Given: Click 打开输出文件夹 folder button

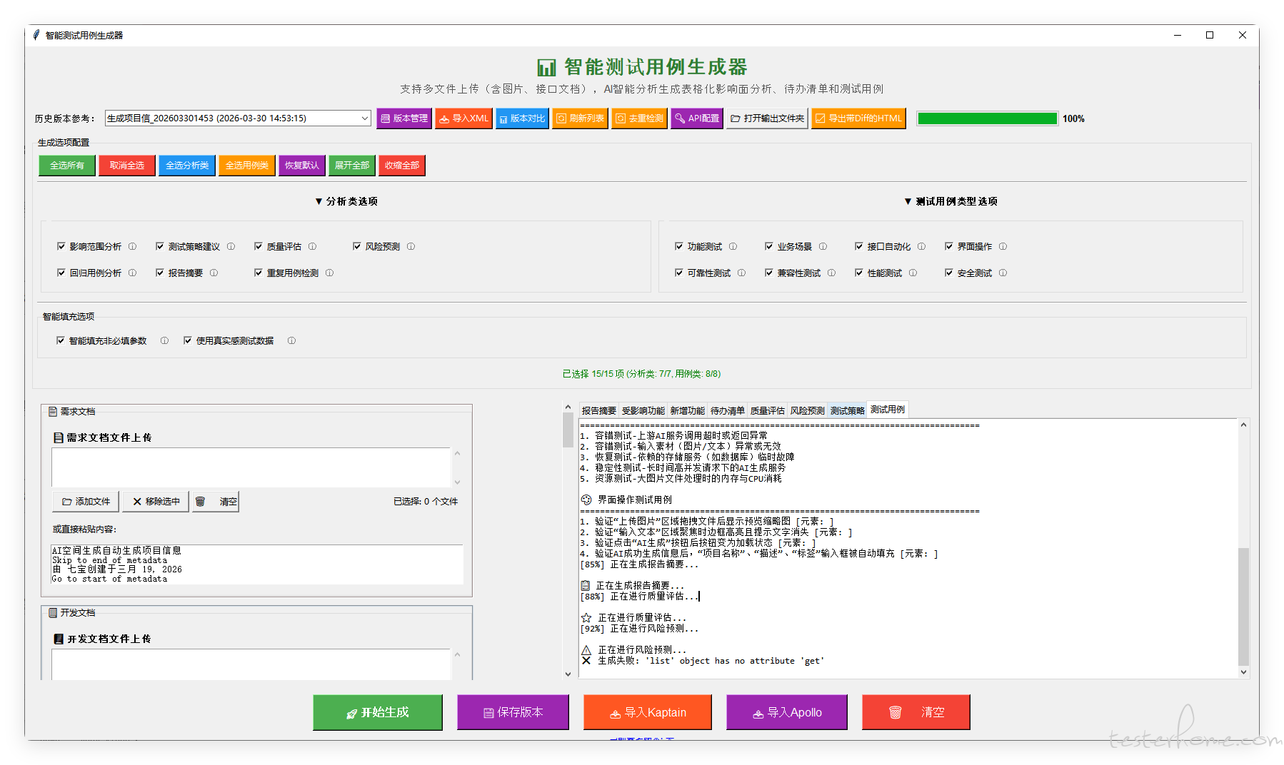Looking at the screenshot, I should (767, 118).
